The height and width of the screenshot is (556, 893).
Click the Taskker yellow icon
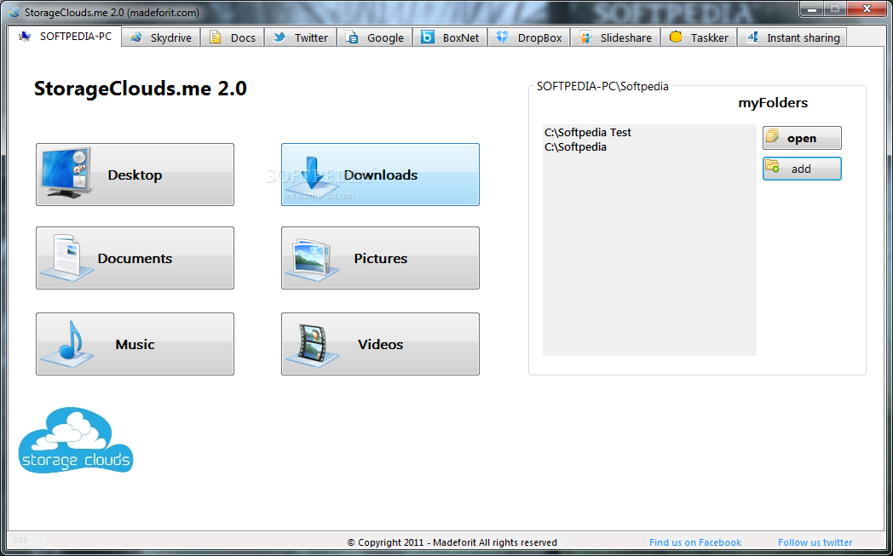[x=676, y=37]
